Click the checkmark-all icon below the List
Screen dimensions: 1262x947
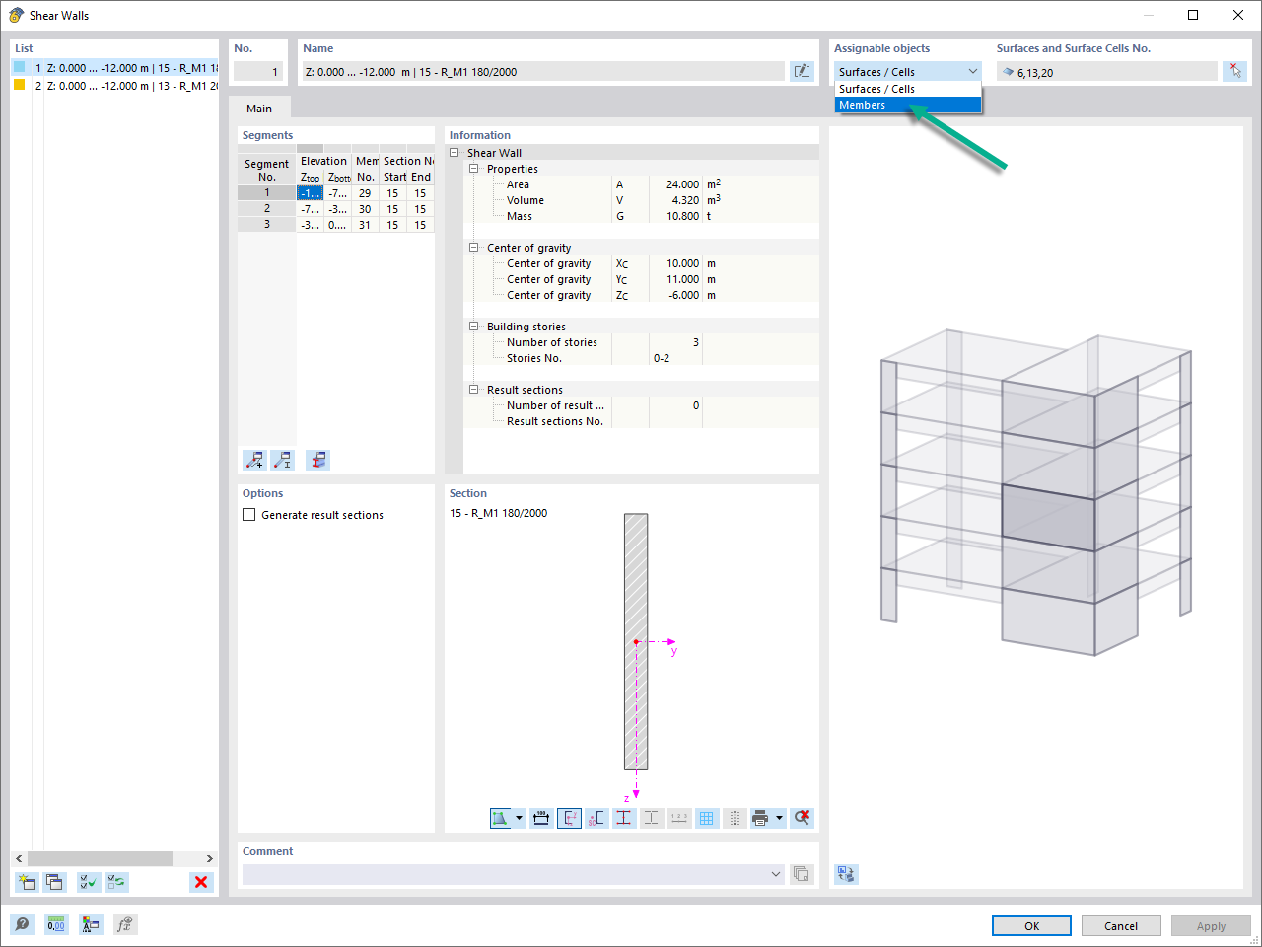tap(88, 882)
